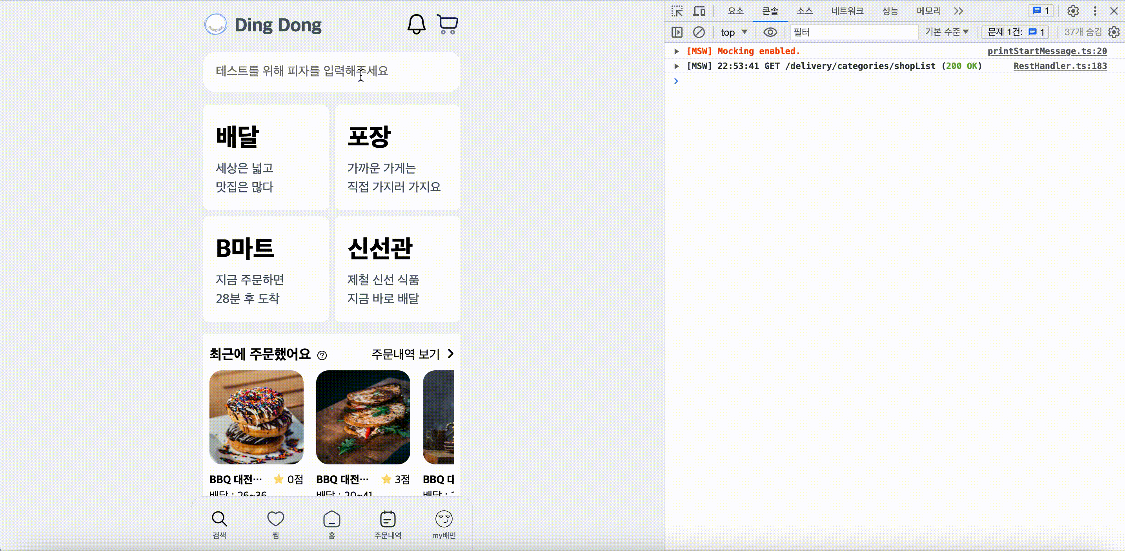The width and height of the screenshot is (1125, 551).
Task: Click the inspect element picker icon
Action: point(677,11)
